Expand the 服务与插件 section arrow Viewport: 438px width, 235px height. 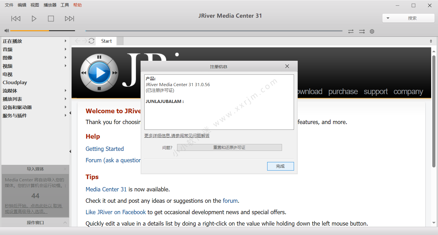pos(66,116)
